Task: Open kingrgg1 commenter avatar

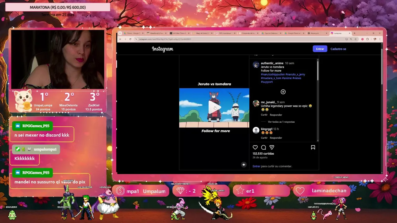Action: click(x=256, y=130)
